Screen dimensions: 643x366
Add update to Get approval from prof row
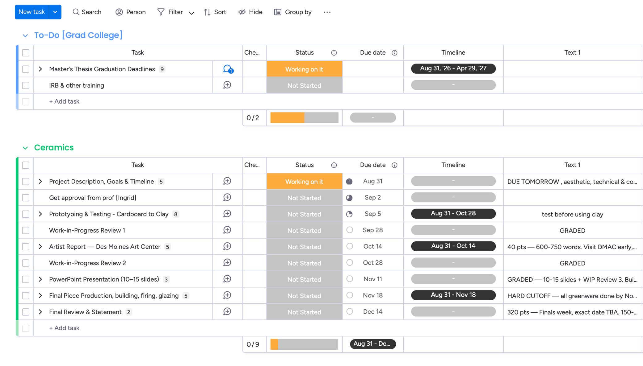coord(227,198)
